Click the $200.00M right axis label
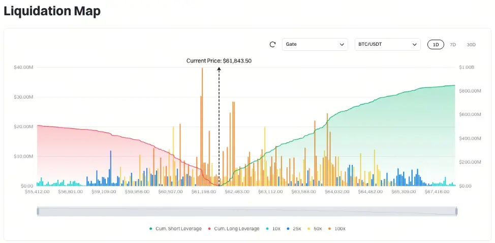Screen dimensions: 495x243 click(470, 162)
